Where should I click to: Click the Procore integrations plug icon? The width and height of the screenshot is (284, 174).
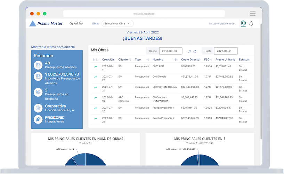pos(38,119)
